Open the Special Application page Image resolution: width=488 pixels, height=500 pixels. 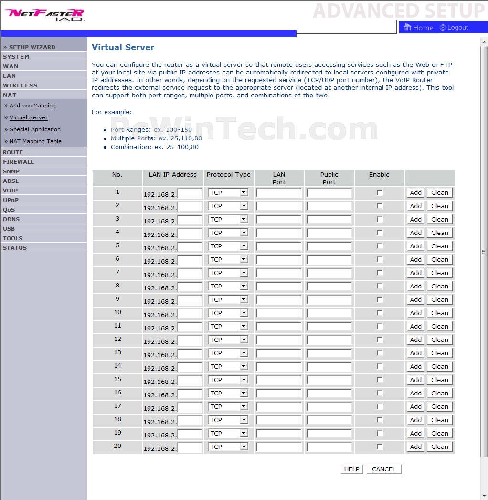(35, 129)
